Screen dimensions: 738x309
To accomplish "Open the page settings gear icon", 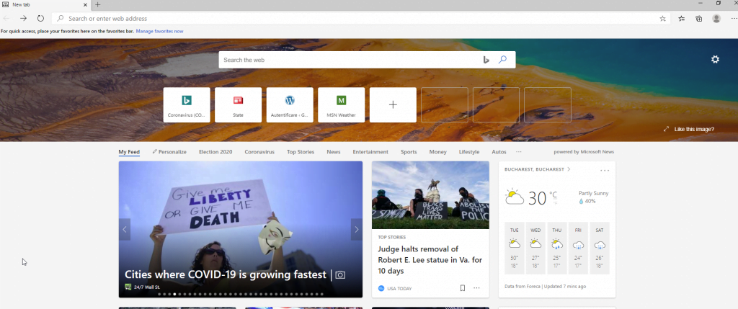I will (715, 59).
